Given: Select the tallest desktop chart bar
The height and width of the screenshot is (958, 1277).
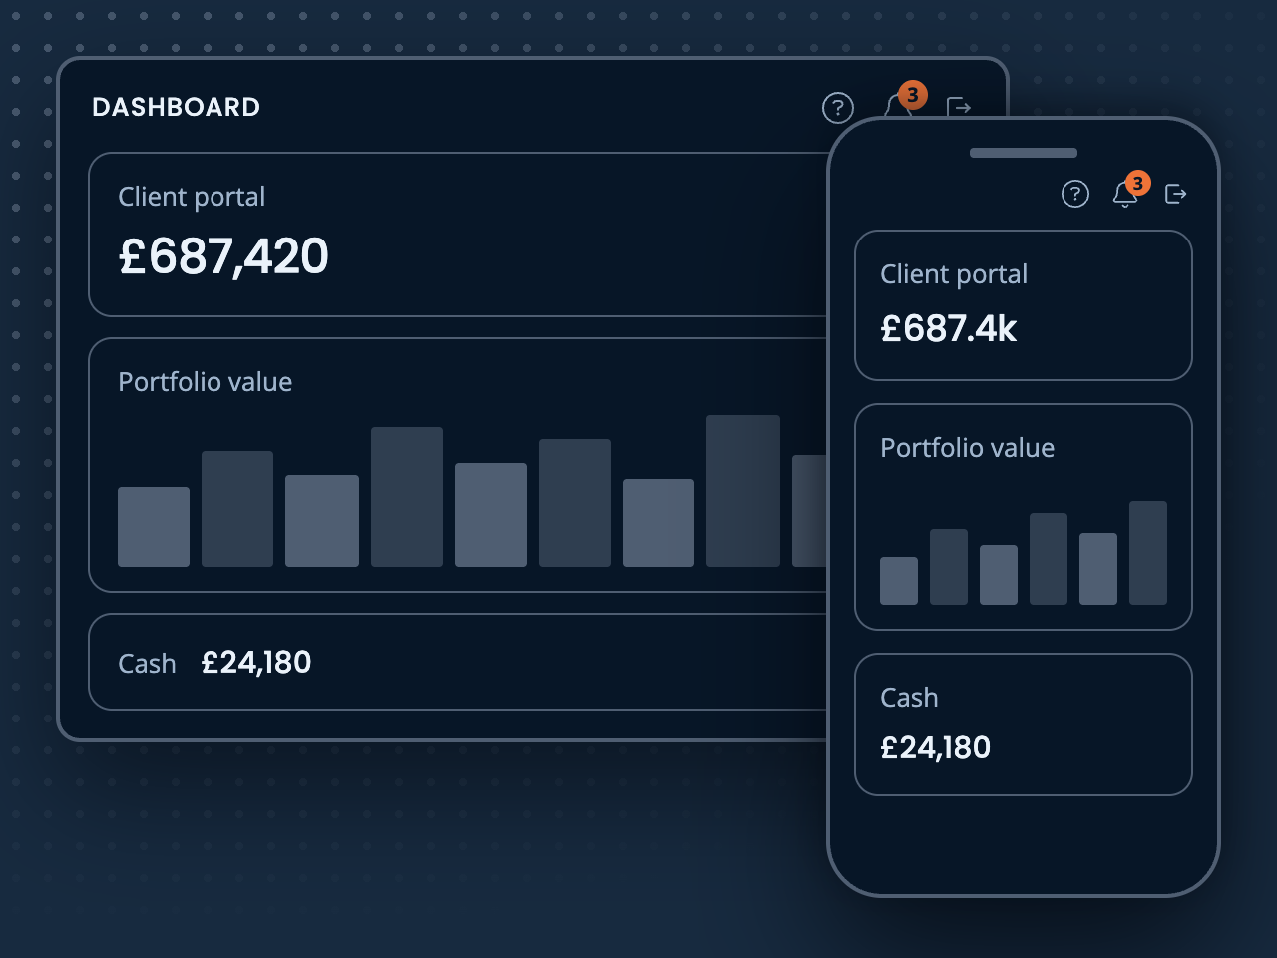Looking at the screenshot, I should point(743,491).
